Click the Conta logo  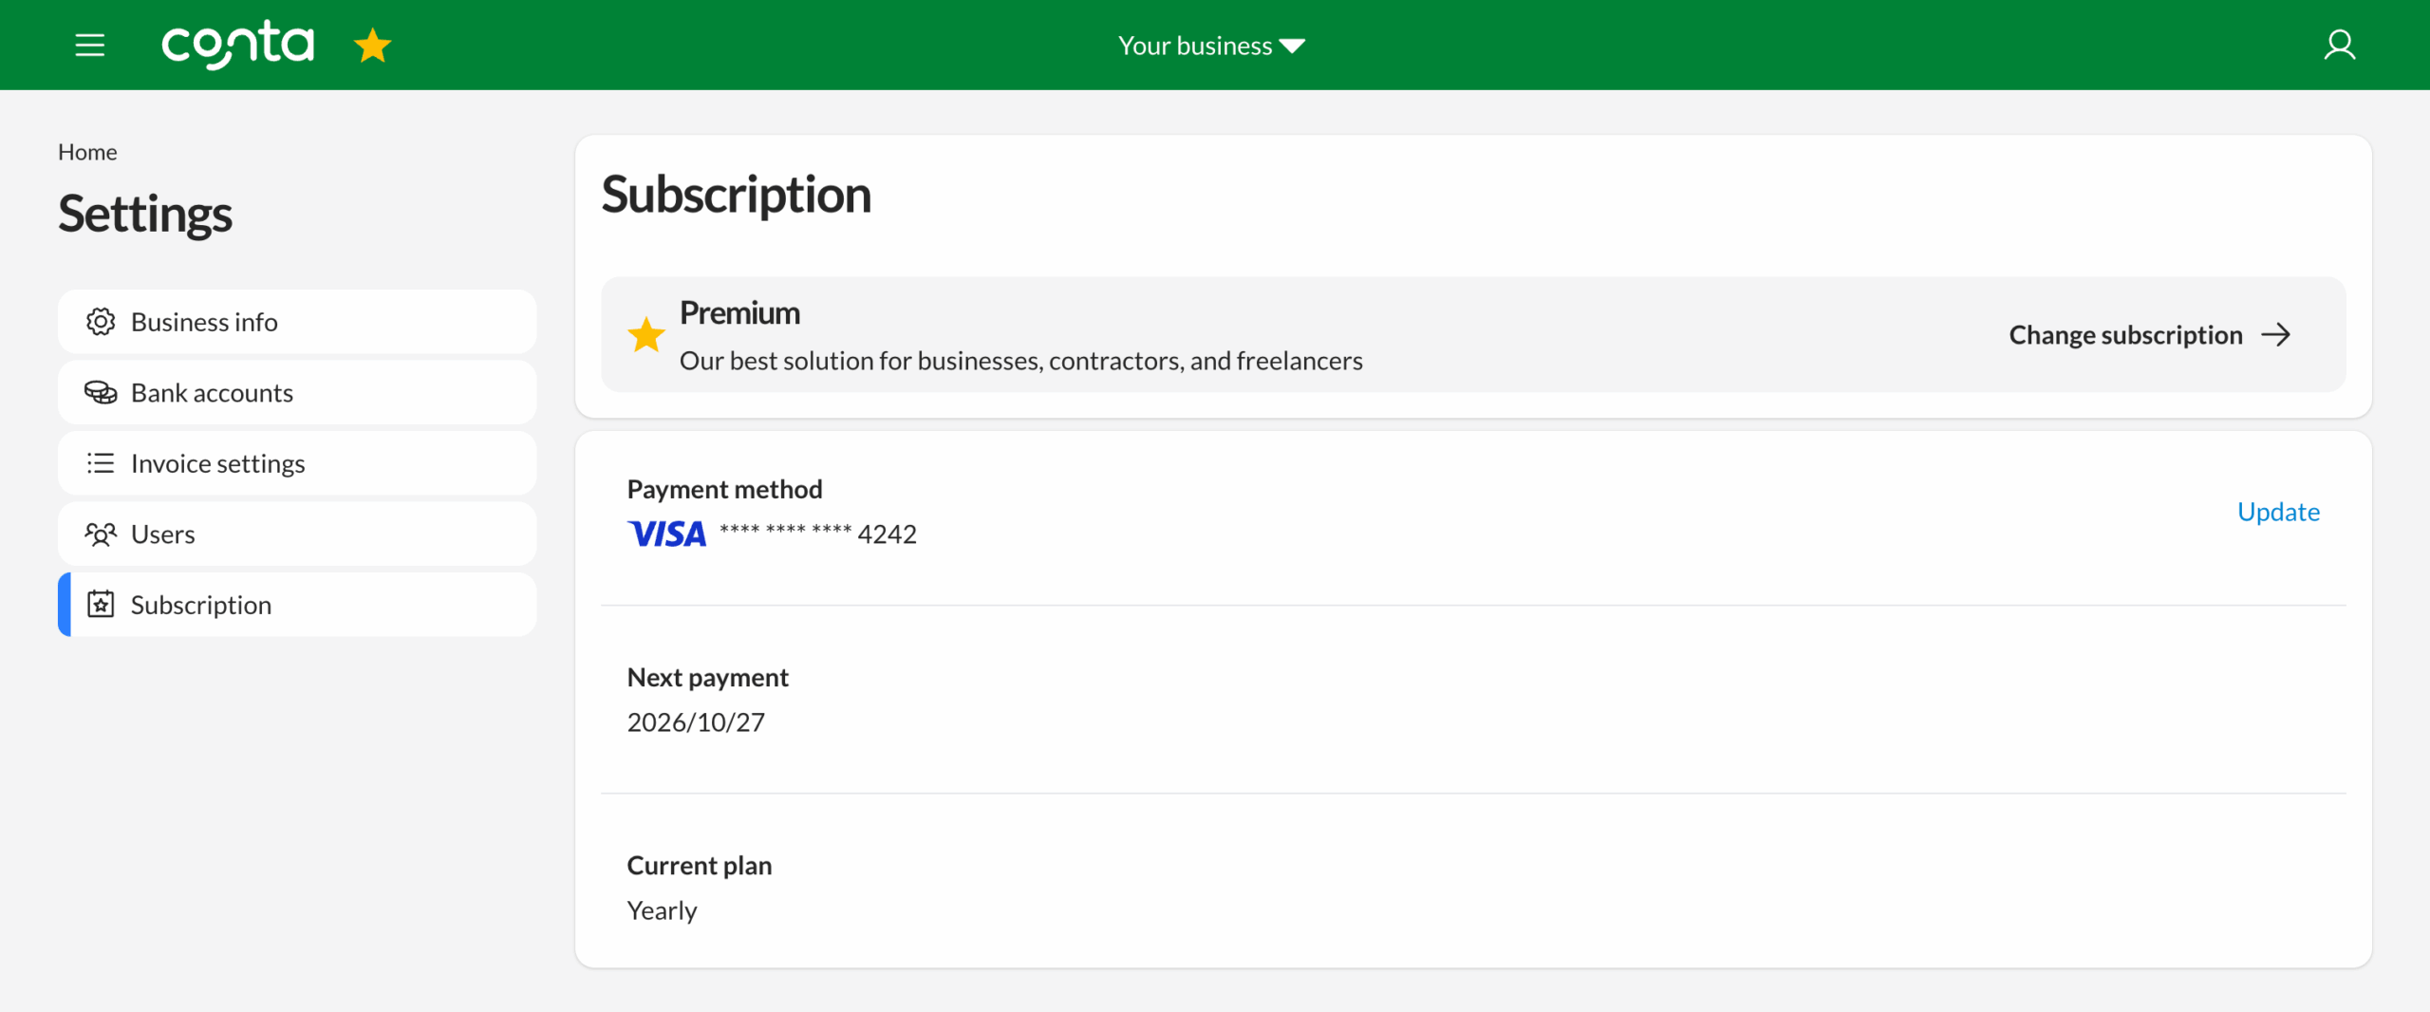(x=237, y=45)
